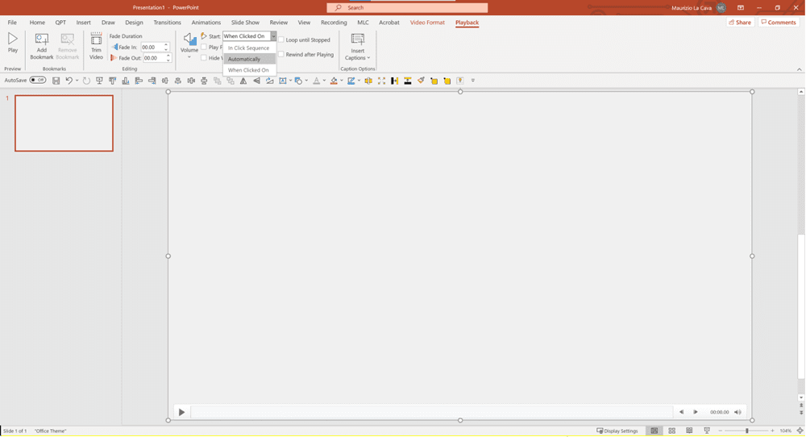This screenshot has height=437, width=806.
Task: Increase Fade In duration with up arrow
Action: click(x=166, y=45)
